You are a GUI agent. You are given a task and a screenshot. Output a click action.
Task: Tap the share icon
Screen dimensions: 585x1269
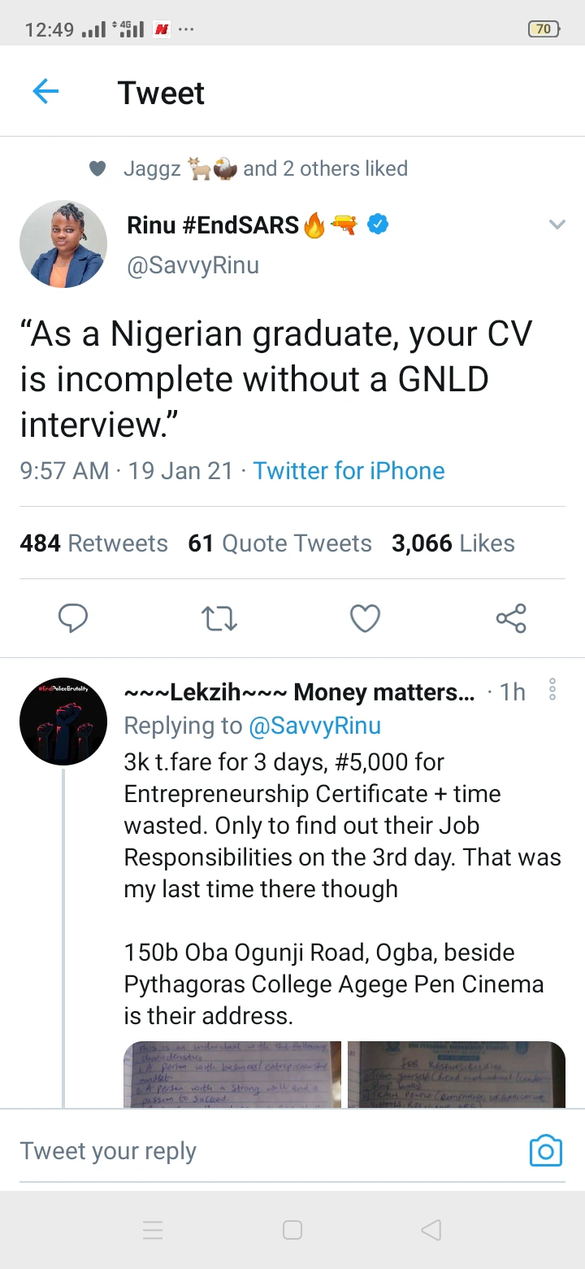point(511,619)
